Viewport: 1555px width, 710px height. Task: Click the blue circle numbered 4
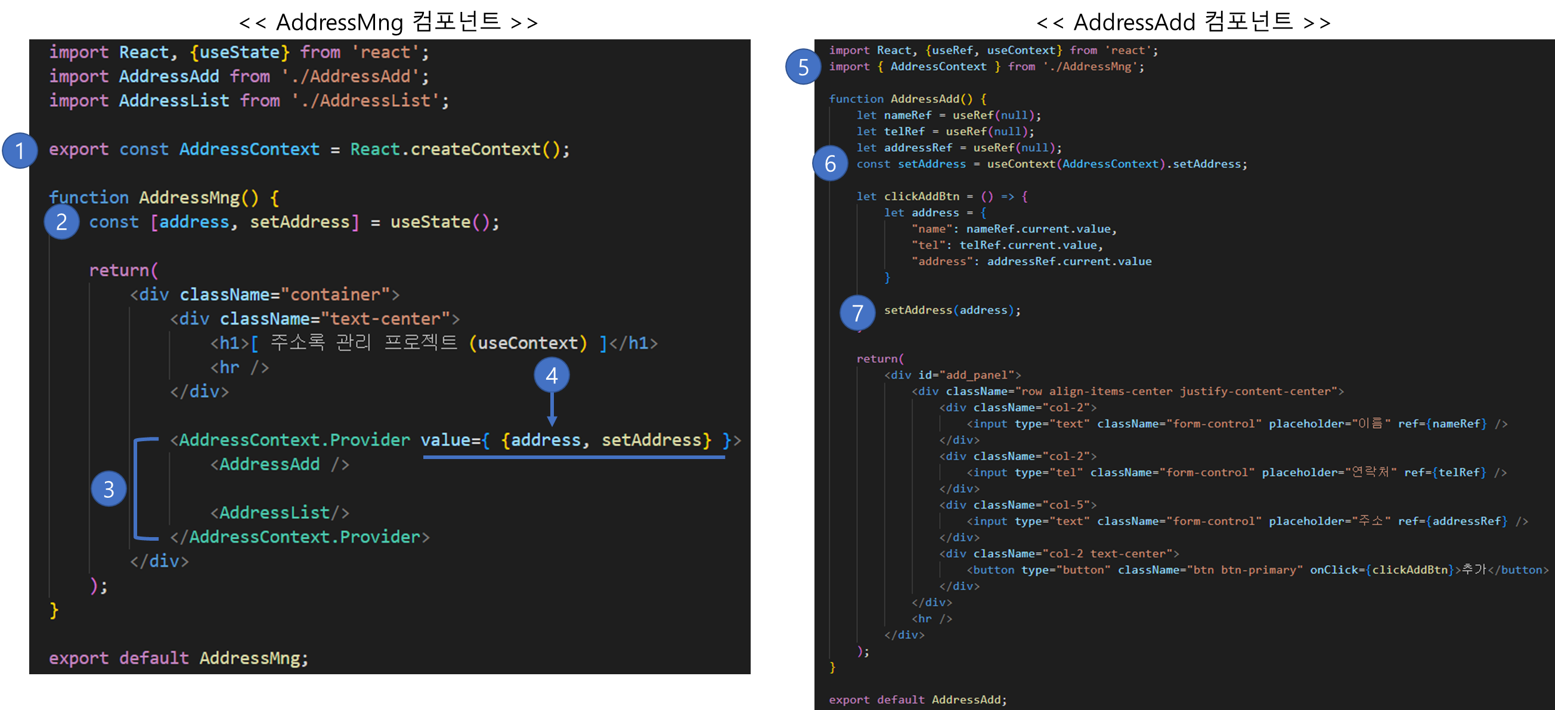[551, 376]
